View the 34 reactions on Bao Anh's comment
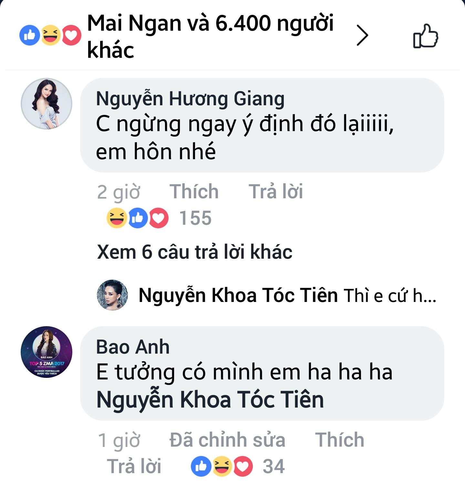The height and width of the screenshot is (487, 465). pyautogui.click(x=274, y=466)
